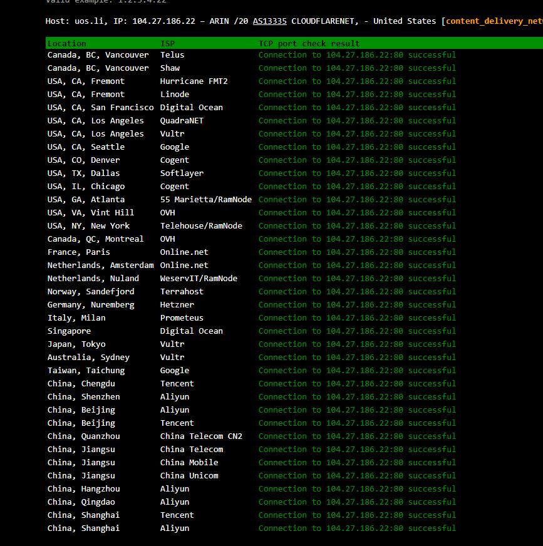Image resolution: width=543 pixels, height=546 pixels.
Task: Click the ISP column header
Action: [x=168, y=43]
